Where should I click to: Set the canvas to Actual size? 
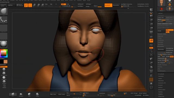[151, 24]
